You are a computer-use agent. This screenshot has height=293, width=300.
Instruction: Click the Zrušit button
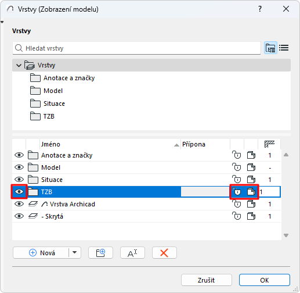tap(207, 280)
